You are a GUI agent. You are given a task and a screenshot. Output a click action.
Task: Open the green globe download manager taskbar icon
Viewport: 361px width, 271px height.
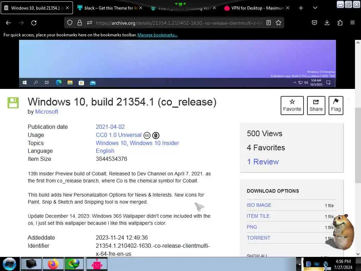click(x=74, y=264)
